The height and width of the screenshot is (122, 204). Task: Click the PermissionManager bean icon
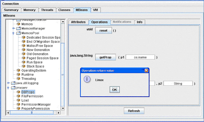pos(18,104)
